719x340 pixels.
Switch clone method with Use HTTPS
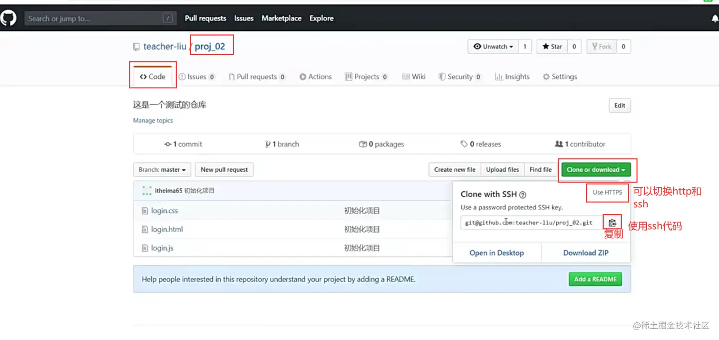tap(607, 193)
